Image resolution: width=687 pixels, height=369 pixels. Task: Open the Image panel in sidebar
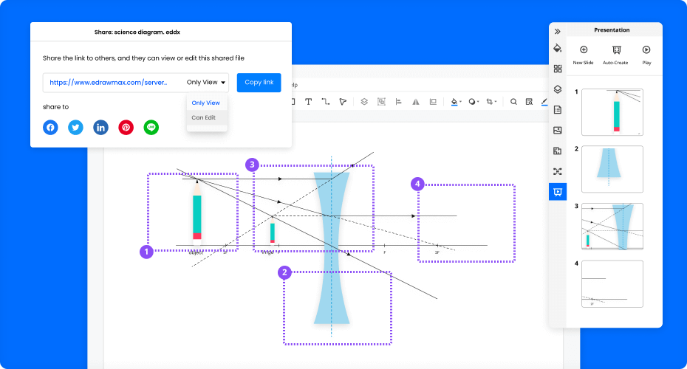pyautogui.click(x=557, y=130)
